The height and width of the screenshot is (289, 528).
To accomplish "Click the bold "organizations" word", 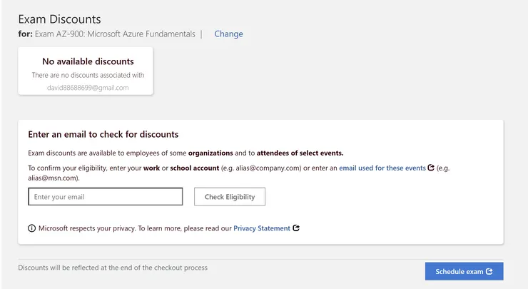I will (210, 153).
